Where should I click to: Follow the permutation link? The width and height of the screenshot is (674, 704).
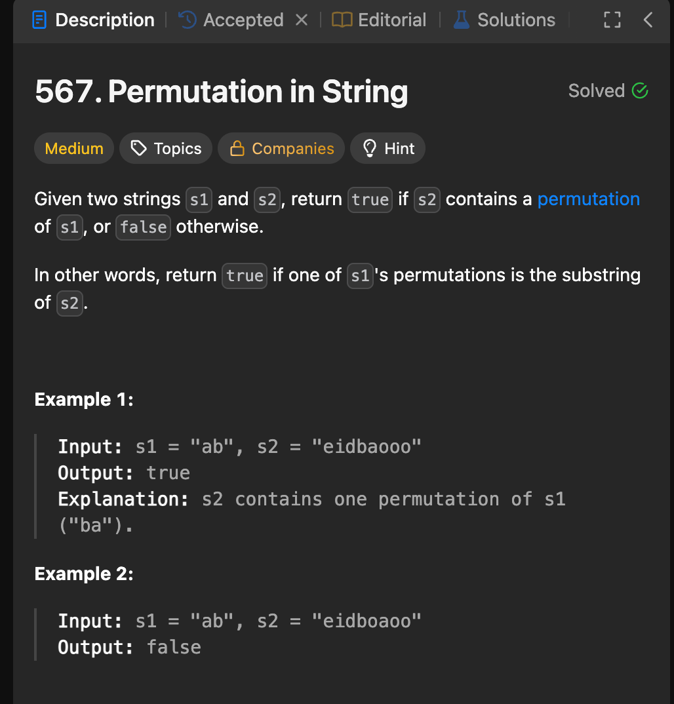588,199
